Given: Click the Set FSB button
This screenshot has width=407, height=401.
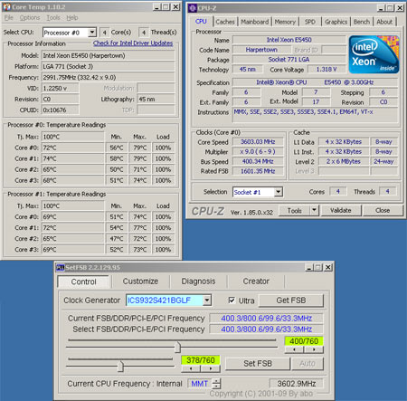Looking at the screenshot, I should (x=258, y=364).
